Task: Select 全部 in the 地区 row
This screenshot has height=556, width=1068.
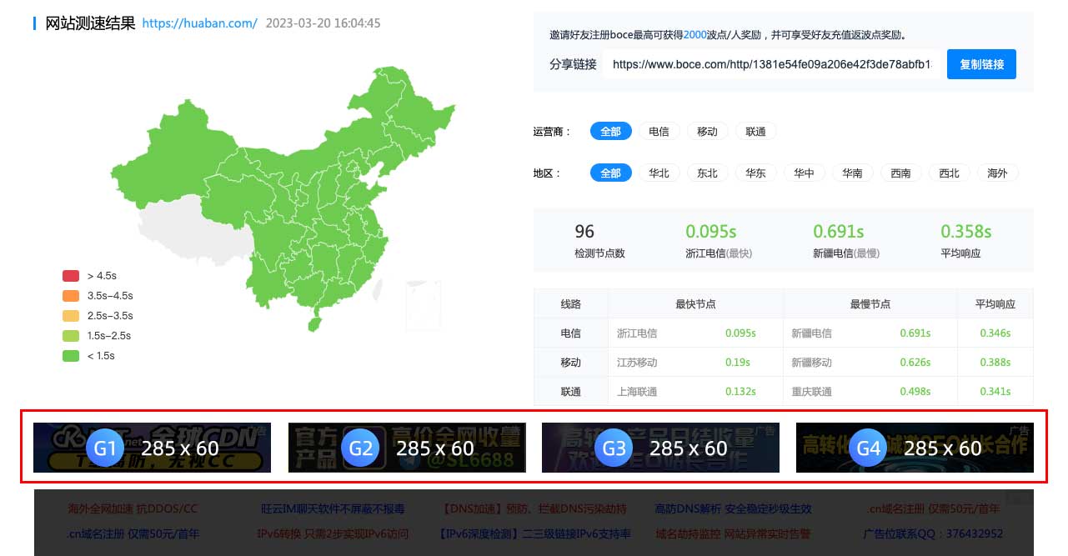Action: (610, 173)
